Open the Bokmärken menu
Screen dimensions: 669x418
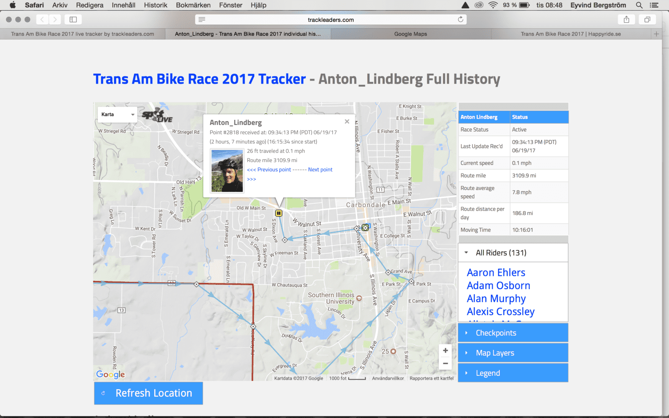coord(193,5)
